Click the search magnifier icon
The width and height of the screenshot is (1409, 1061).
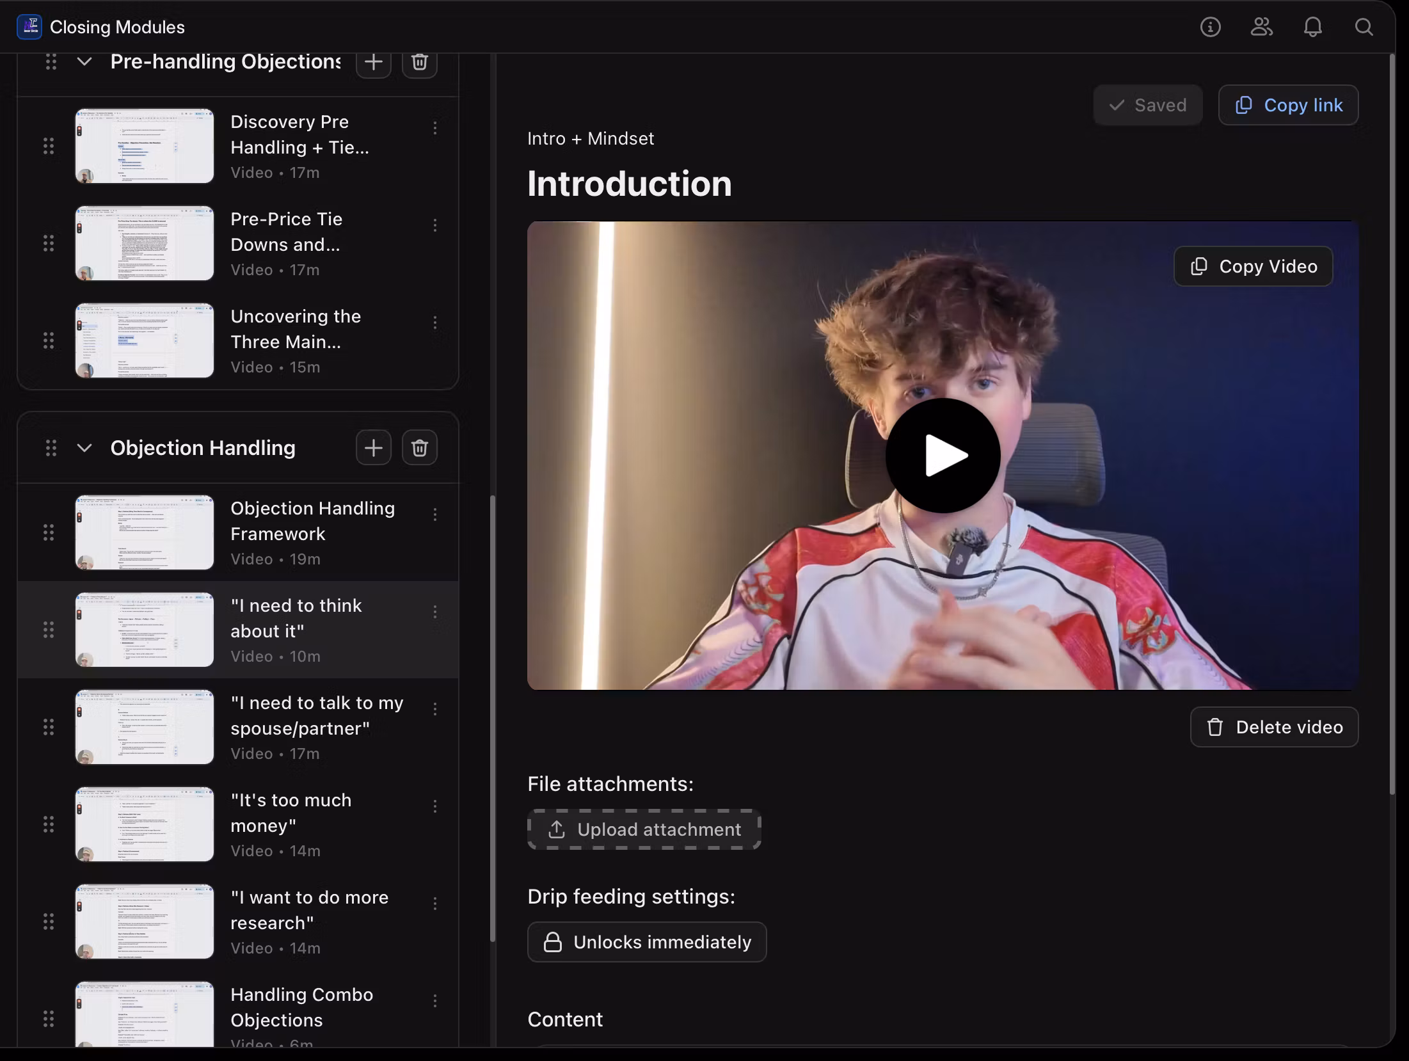(1364, 27)
